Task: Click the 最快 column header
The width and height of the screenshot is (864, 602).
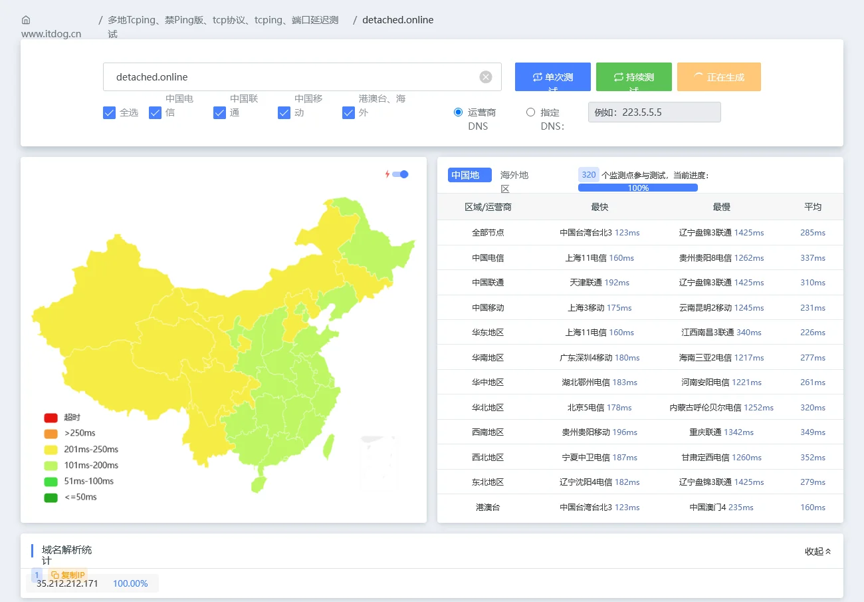Action: pos(599,207)
